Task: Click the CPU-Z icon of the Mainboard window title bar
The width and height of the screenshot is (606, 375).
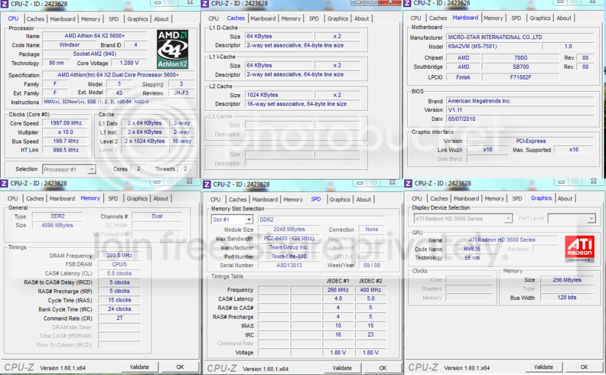Action: point(407,3)
